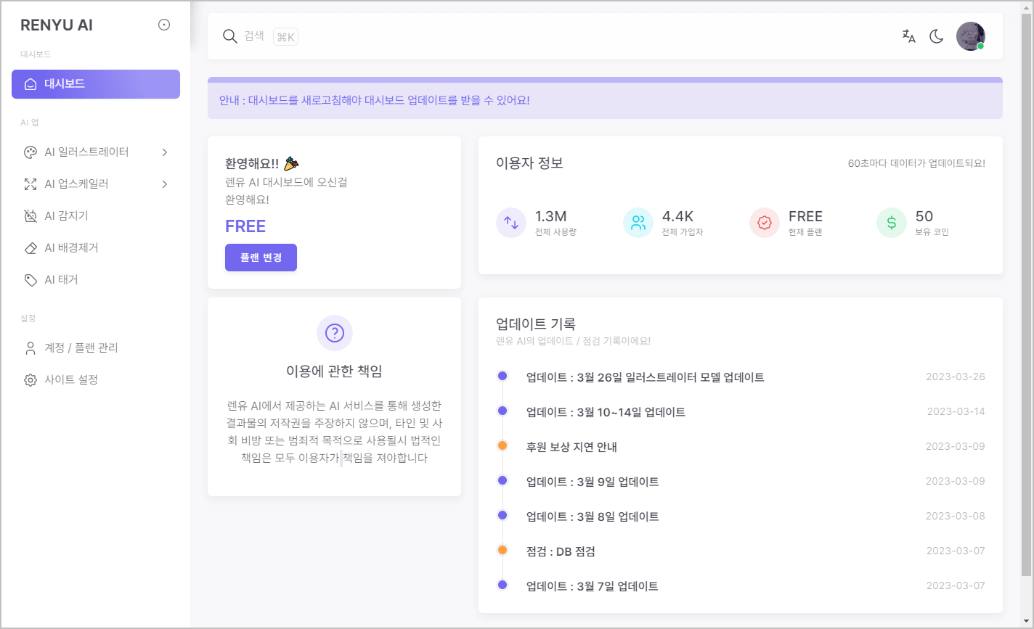Switch language using the translate icon
1034x629 pixels.
[x=908, y=36]
